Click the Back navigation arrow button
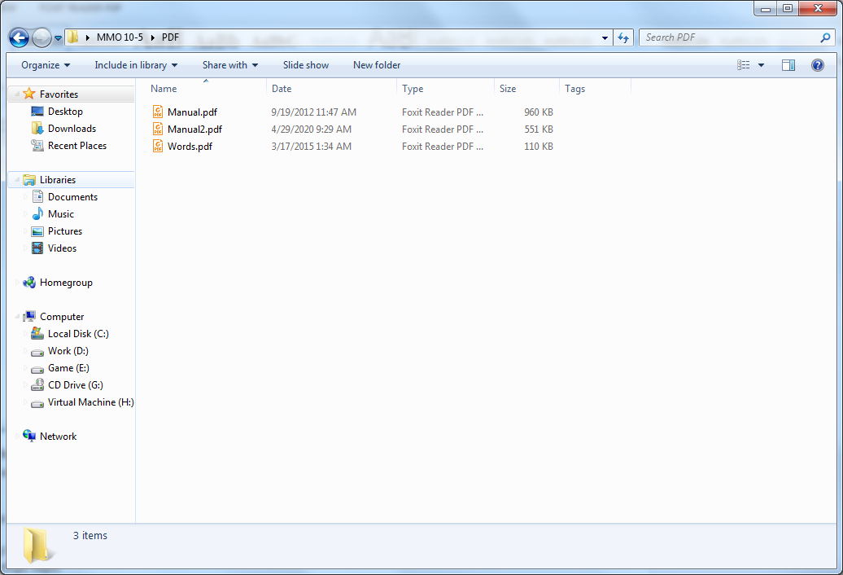The image size is (843, 575). pyautogui.click(x=19, y=37)
